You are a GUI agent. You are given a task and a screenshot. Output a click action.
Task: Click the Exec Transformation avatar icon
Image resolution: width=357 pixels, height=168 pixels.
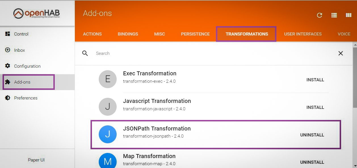(108, 79)
